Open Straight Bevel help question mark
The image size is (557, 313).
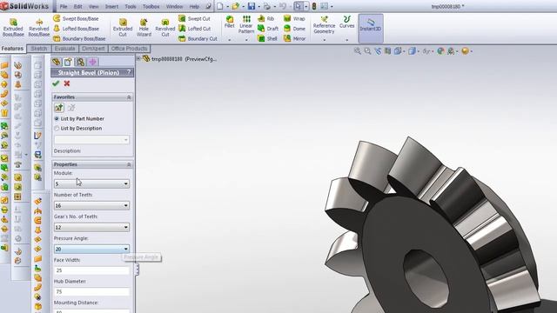point(129,72)
